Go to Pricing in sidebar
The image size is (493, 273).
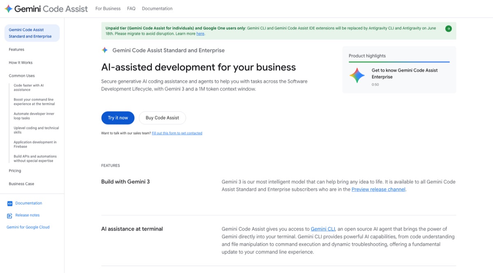tap(15, 171)
